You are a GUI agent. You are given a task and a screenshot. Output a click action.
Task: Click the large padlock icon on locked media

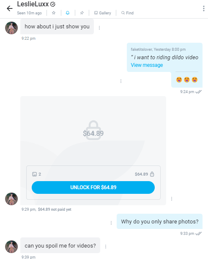coord(93,130)
